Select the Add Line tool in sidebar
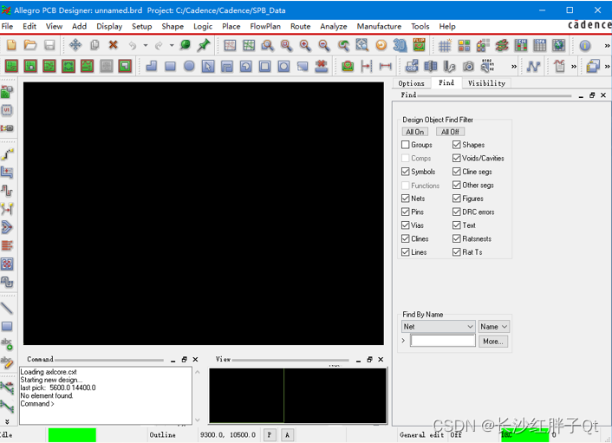Viewport: 612px width, 443px height. [7, 309]
